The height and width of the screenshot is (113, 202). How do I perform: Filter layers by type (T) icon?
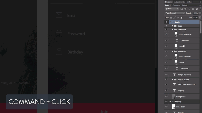(189, 9)
